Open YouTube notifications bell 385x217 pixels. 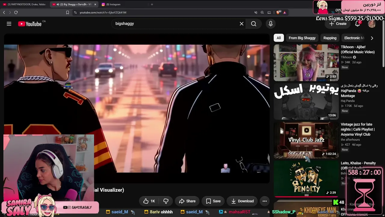358,24
